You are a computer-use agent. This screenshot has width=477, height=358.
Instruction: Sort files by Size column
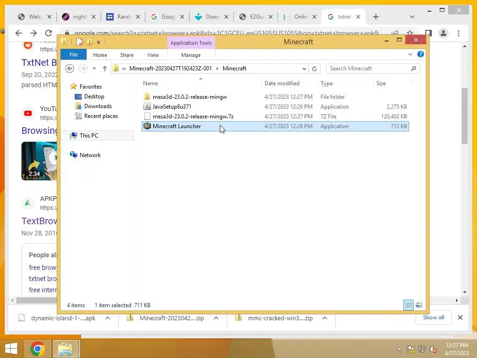(x=392, y=83)
